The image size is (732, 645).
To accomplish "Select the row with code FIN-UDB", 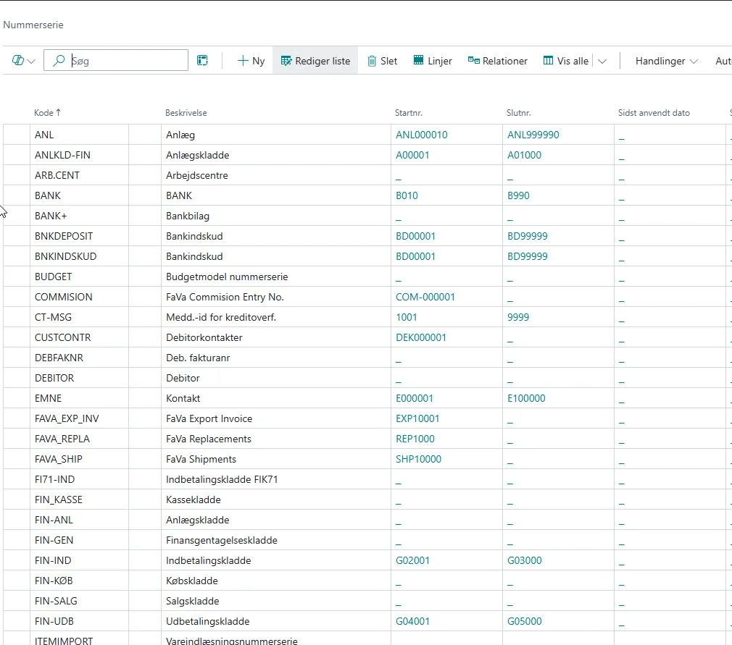I will pyautogui.click(x=54, y=621).
